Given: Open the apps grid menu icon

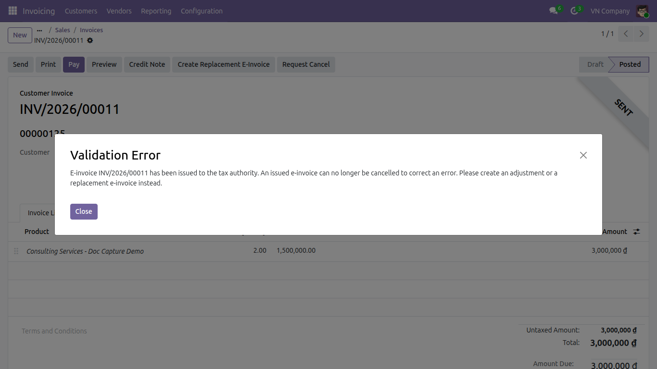Looking at the screenshot, I should coord(13,11).
